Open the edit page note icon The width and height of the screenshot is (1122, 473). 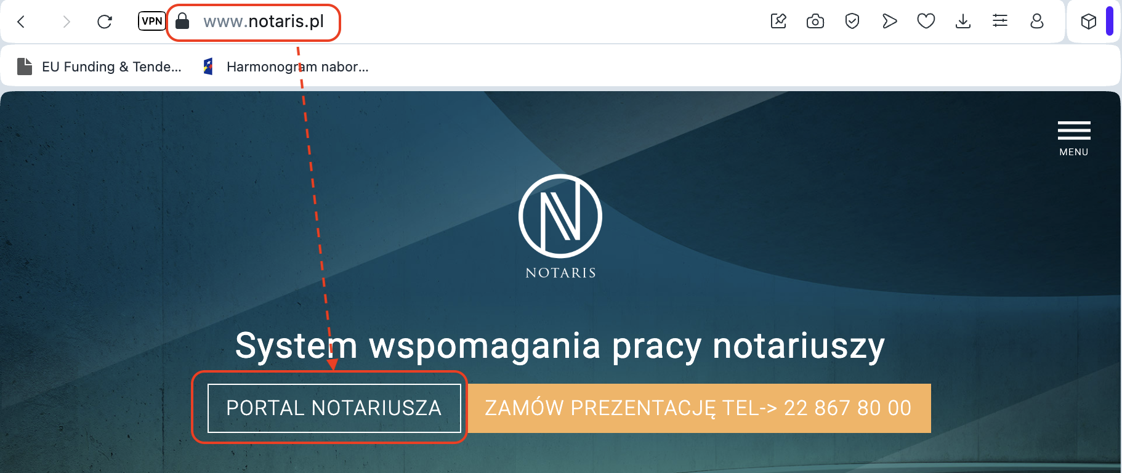(x=778, y=21)
